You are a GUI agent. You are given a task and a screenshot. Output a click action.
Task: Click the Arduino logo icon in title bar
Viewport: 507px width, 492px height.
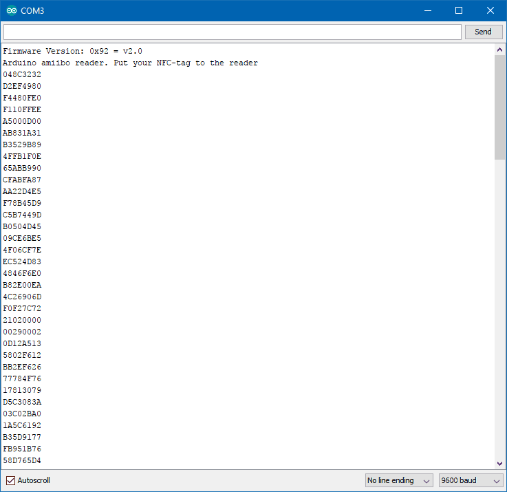tap(12, 11)
